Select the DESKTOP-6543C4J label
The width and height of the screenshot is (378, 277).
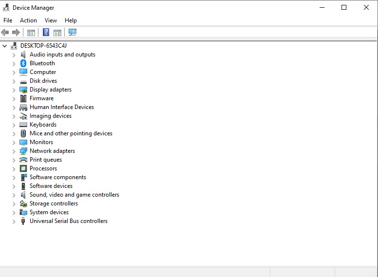click(x=43, y=46)
